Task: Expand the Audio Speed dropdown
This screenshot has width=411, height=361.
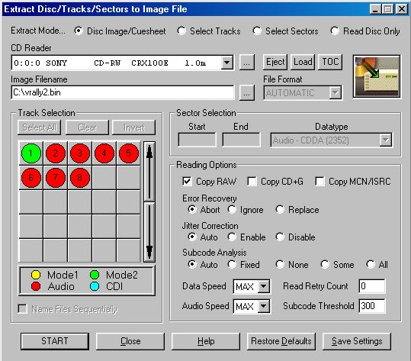Action: pyautogui.click(x=263, y=306)
